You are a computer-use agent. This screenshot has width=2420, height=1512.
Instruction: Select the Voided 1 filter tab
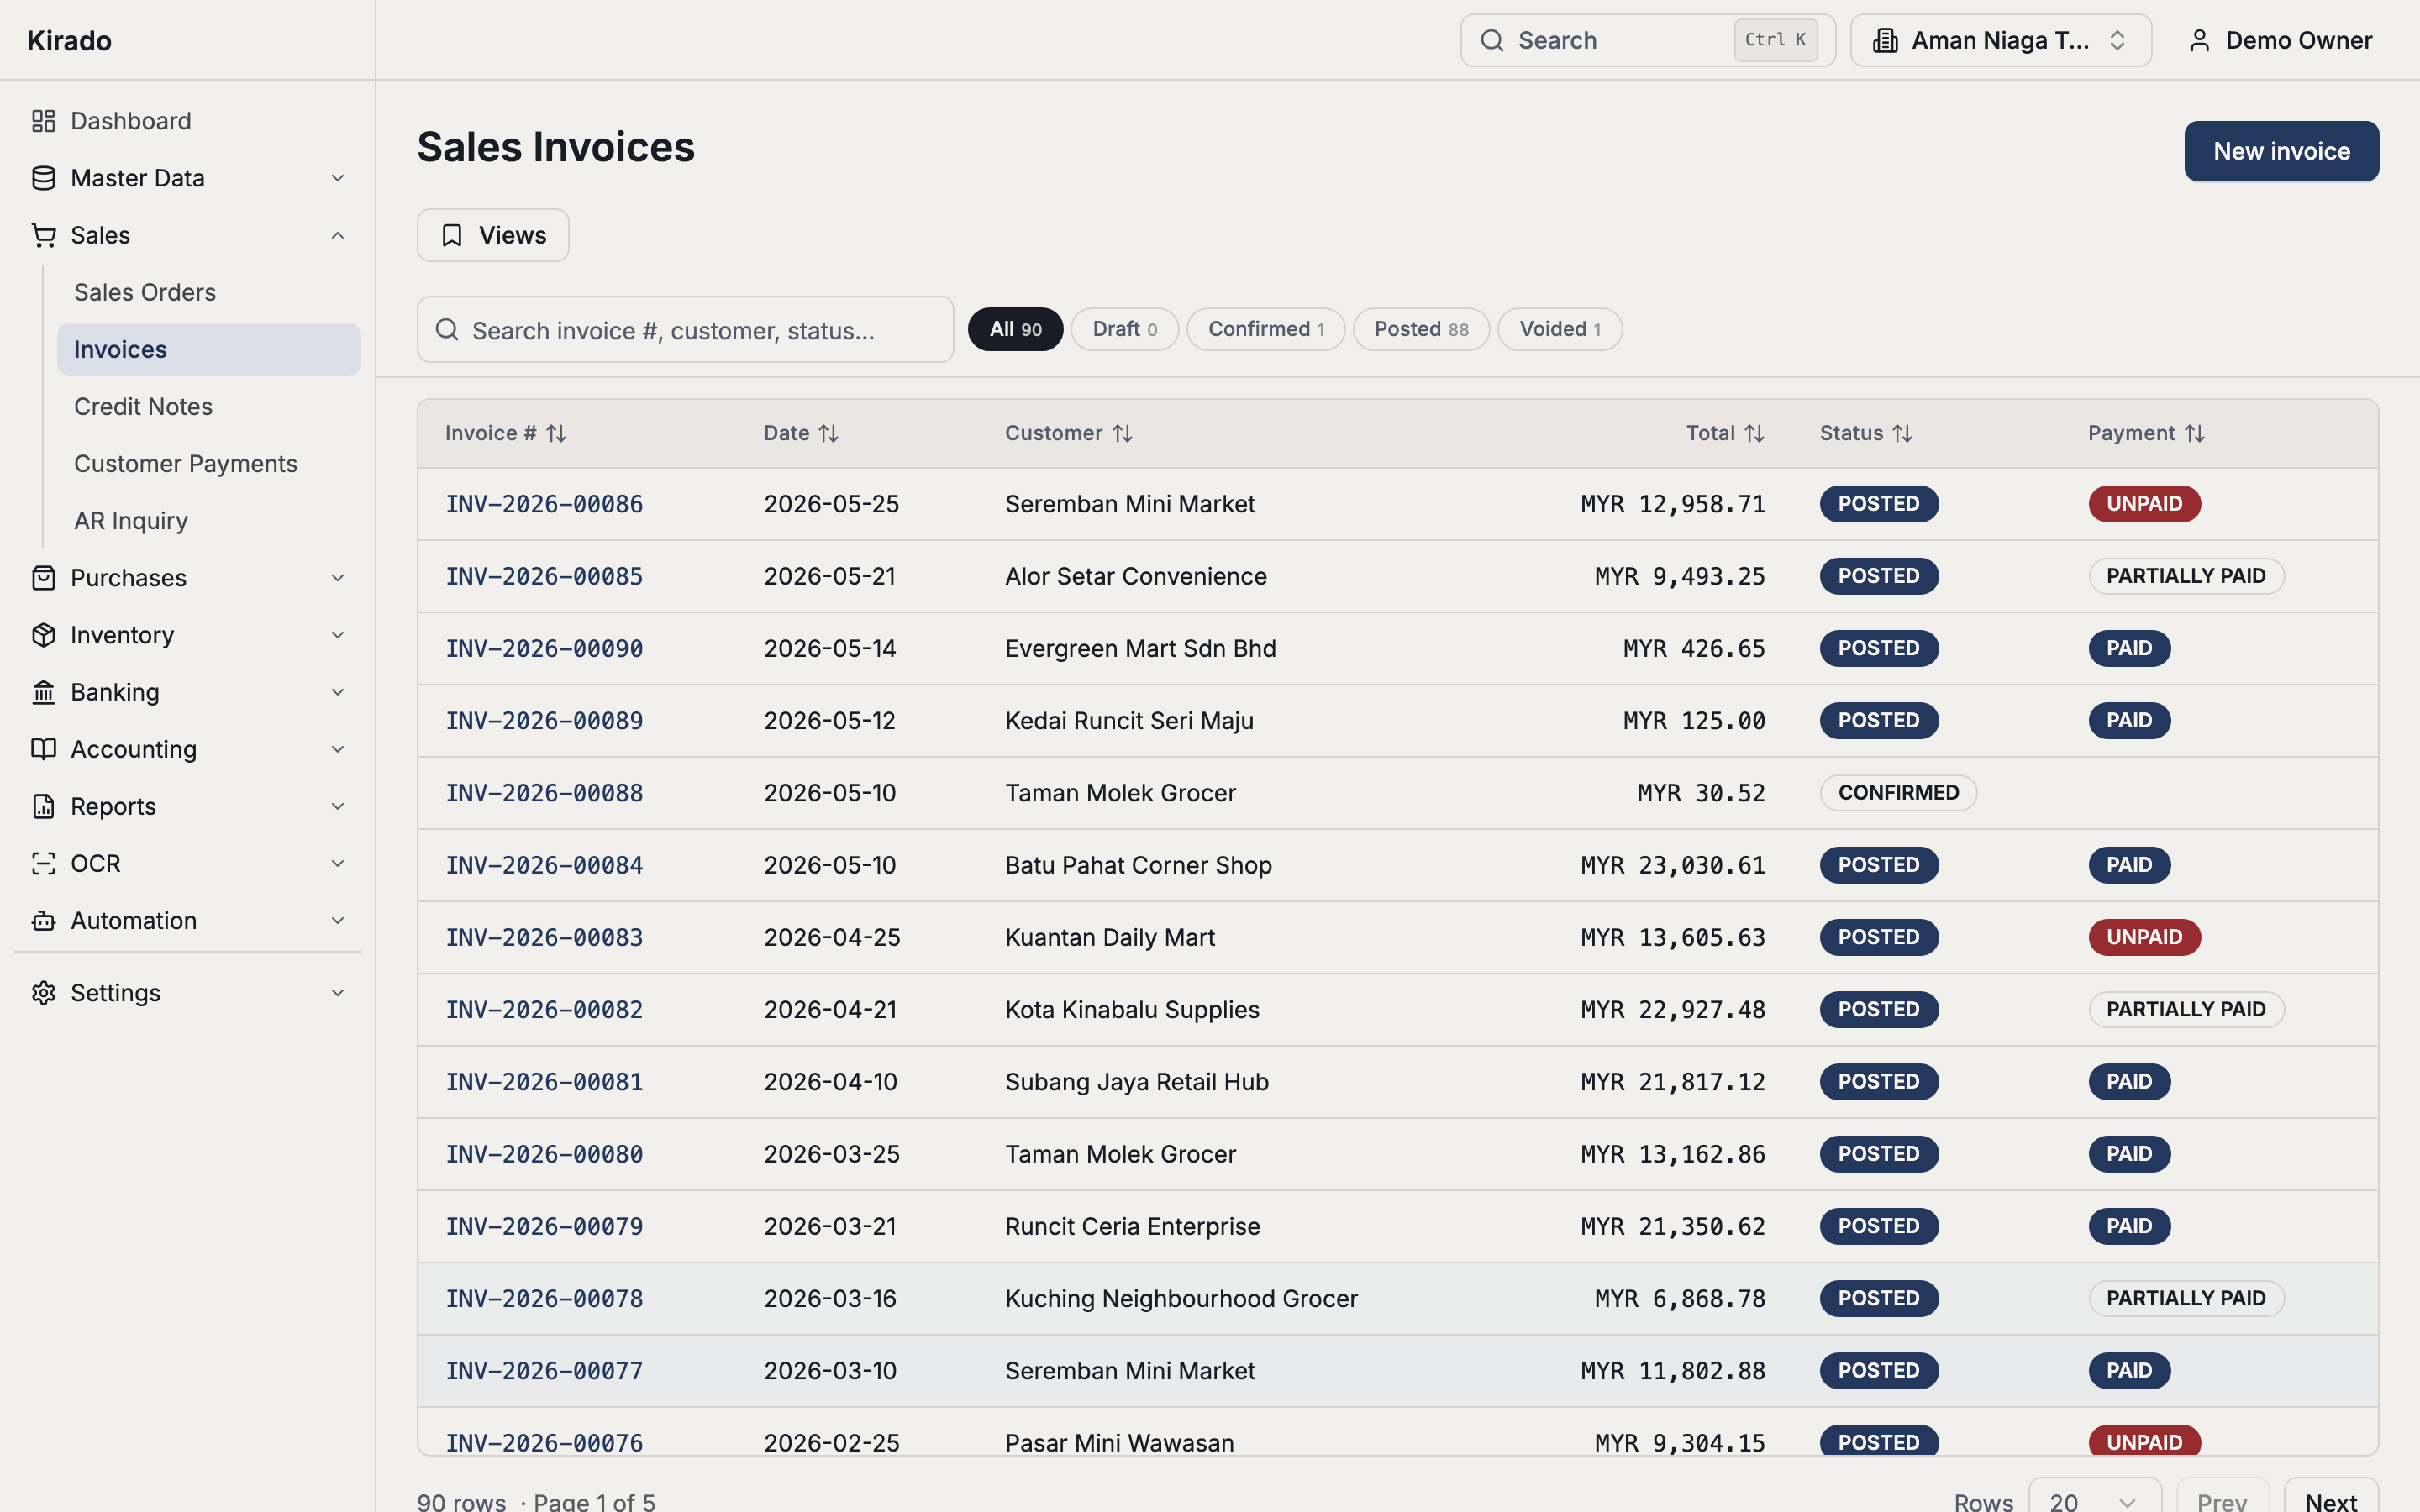click(1560, 329)
